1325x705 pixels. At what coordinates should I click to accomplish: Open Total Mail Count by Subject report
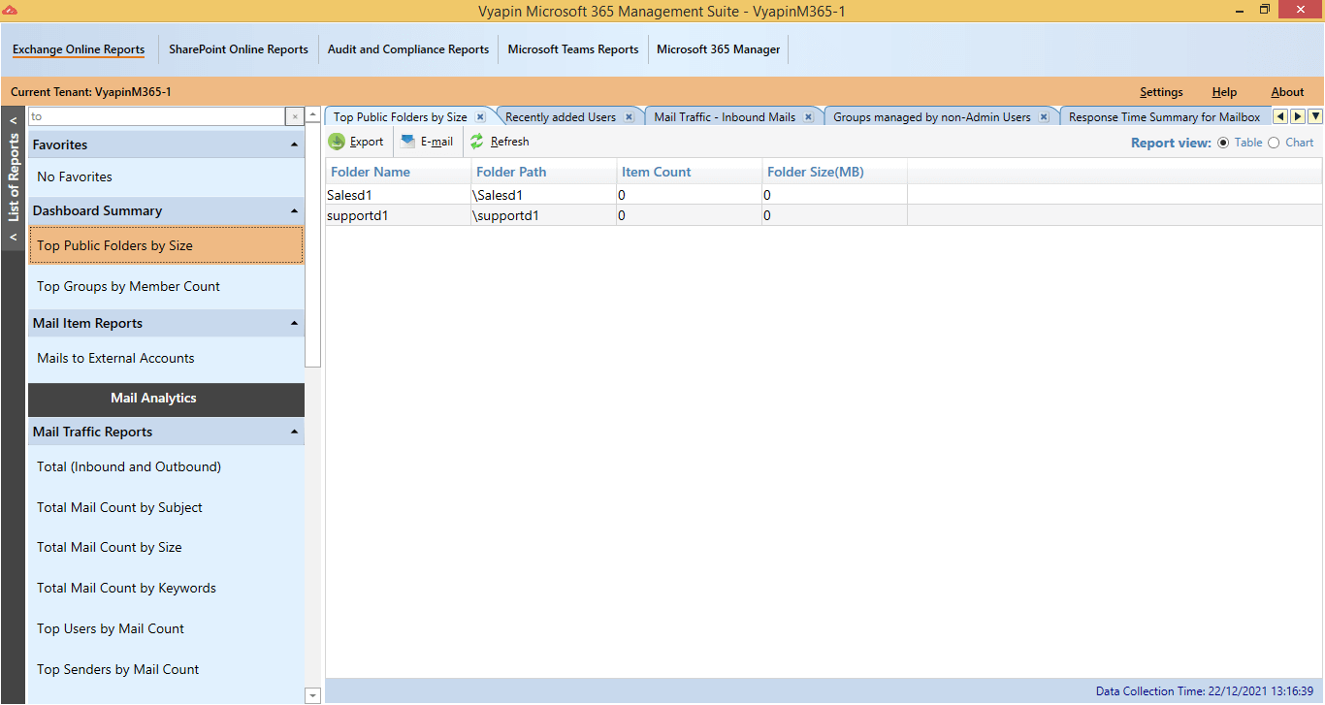click(x=166, y=507)
